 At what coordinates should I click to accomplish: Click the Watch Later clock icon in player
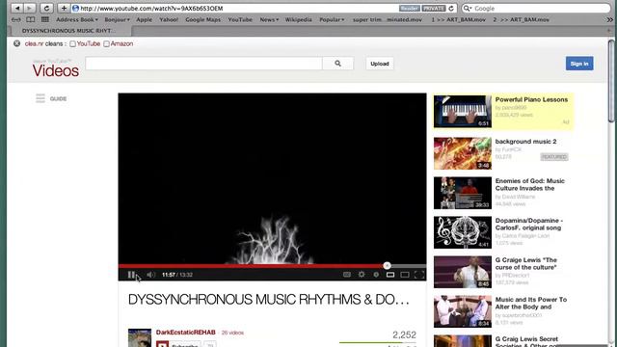tap(376, 275)
